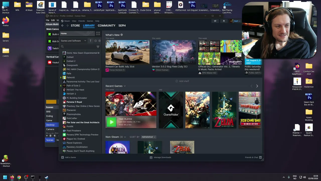Open advanced filter options icon in sidebar

point(98,47)
